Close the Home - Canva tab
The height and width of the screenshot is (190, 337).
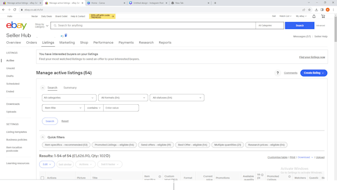[124, 3]
